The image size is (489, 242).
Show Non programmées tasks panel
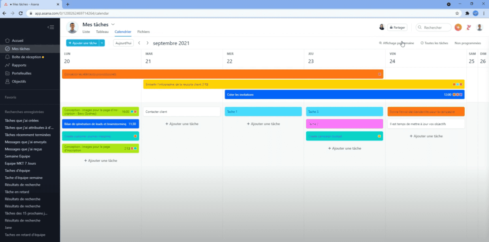click(468, 43)
